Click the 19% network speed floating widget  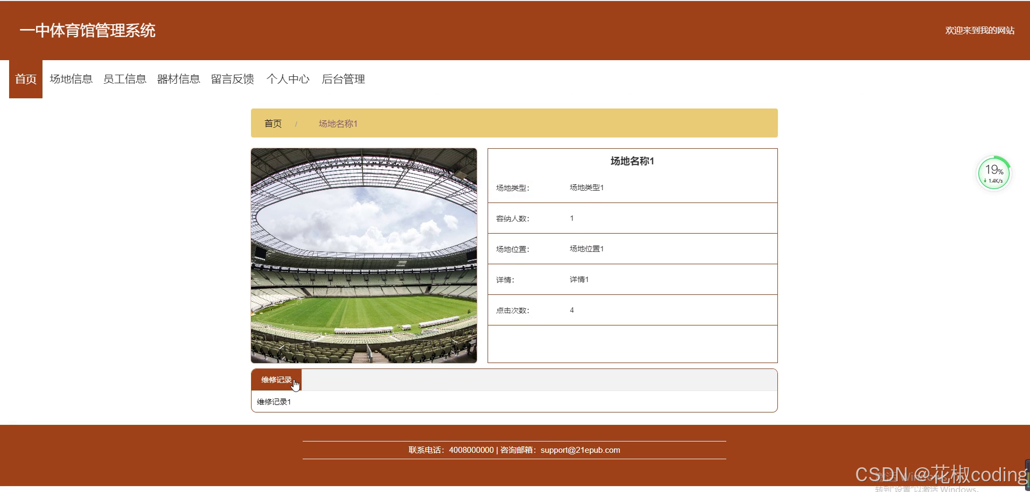(x=994, y=173)
